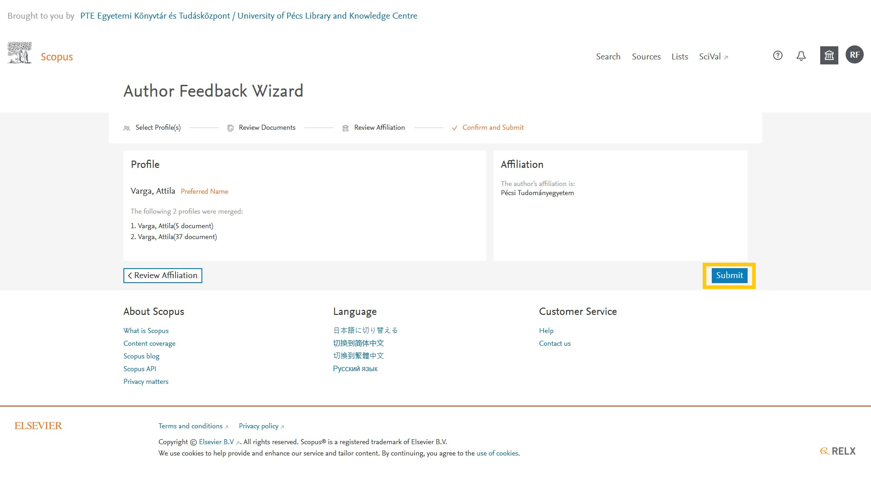Click the Review Affiliation building step icon
Image resolution: width=871 pixels, height=490 pixels.
tap(345, 128)
